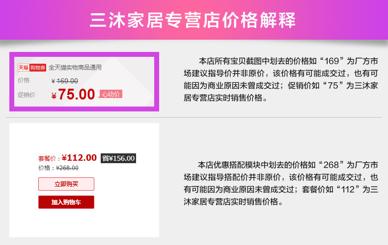Click the crossed-out ¥268.00 price

pos(67,168)
